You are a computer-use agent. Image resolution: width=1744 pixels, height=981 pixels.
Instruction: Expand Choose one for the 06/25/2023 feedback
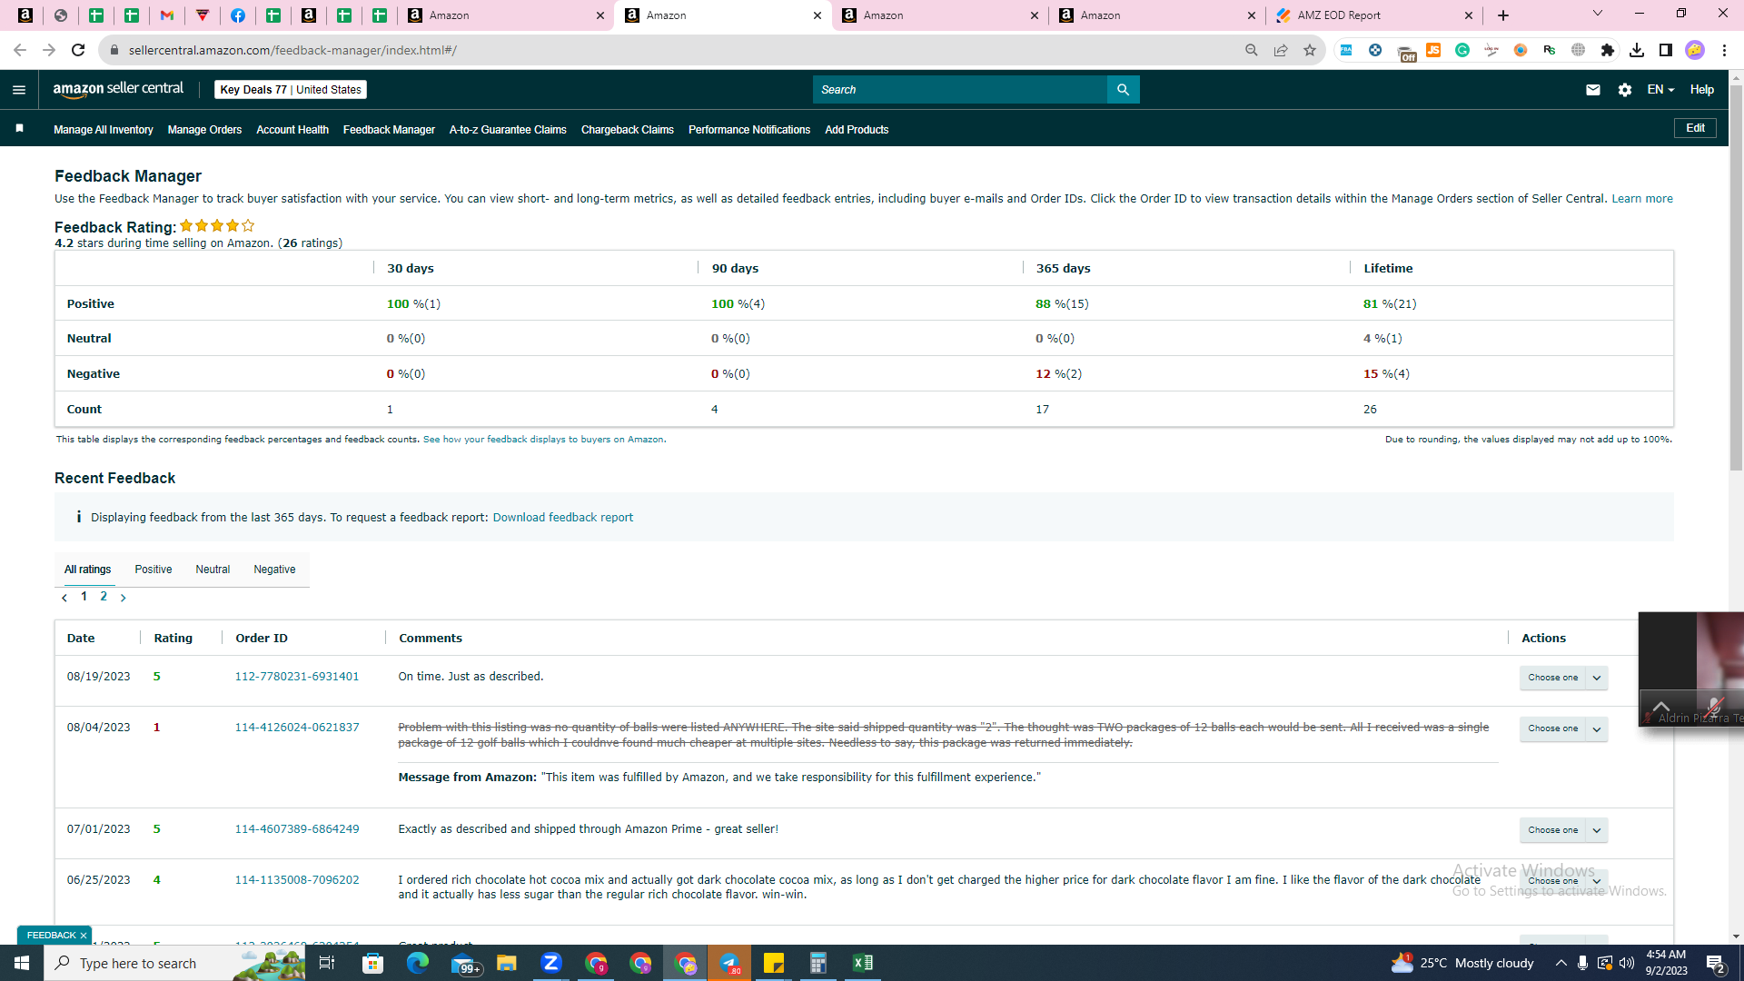(x=1563, y=881)
